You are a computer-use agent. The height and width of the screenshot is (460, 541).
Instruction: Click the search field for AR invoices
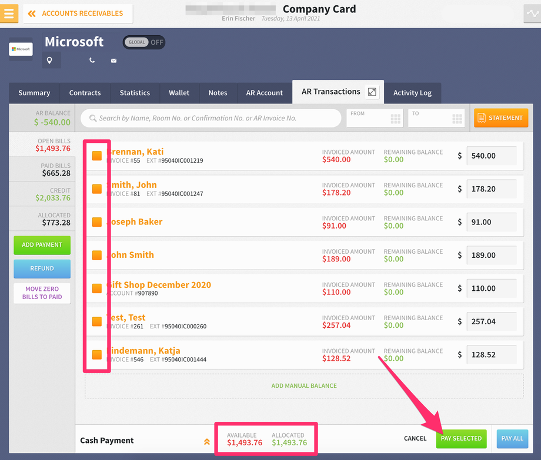click(211, 118)
